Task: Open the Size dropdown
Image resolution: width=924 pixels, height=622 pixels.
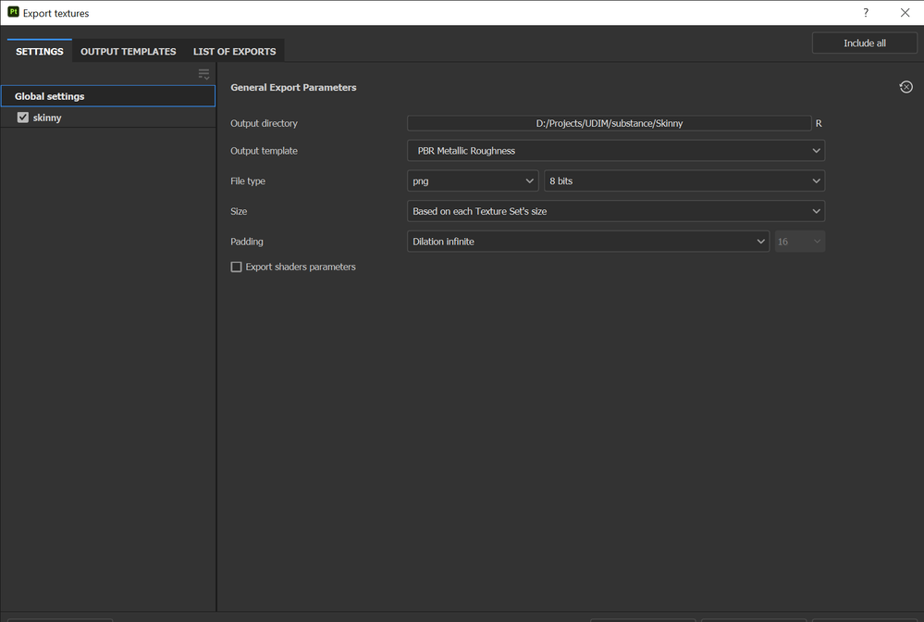Action: click(x=616, y=211)
